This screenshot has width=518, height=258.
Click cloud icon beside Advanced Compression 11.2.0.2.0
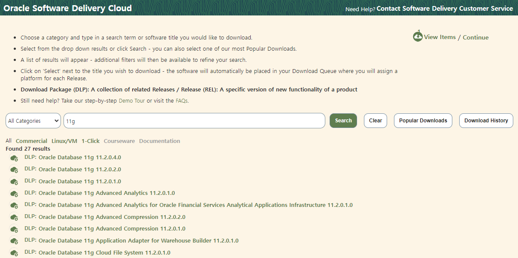pos(14,218)
